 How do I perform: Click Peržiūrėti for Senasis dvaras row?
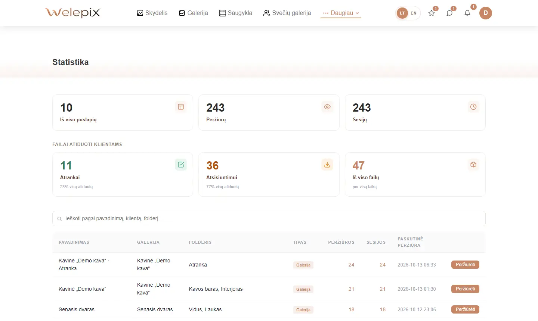tap(465, 309)
